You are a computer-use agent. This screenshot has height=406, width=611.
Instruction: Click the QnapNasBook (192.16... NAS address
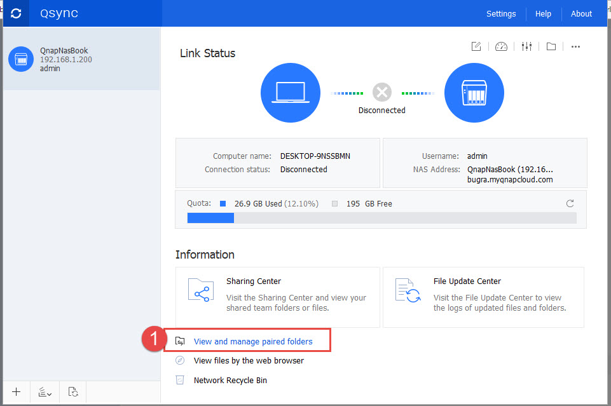[510, 170]
